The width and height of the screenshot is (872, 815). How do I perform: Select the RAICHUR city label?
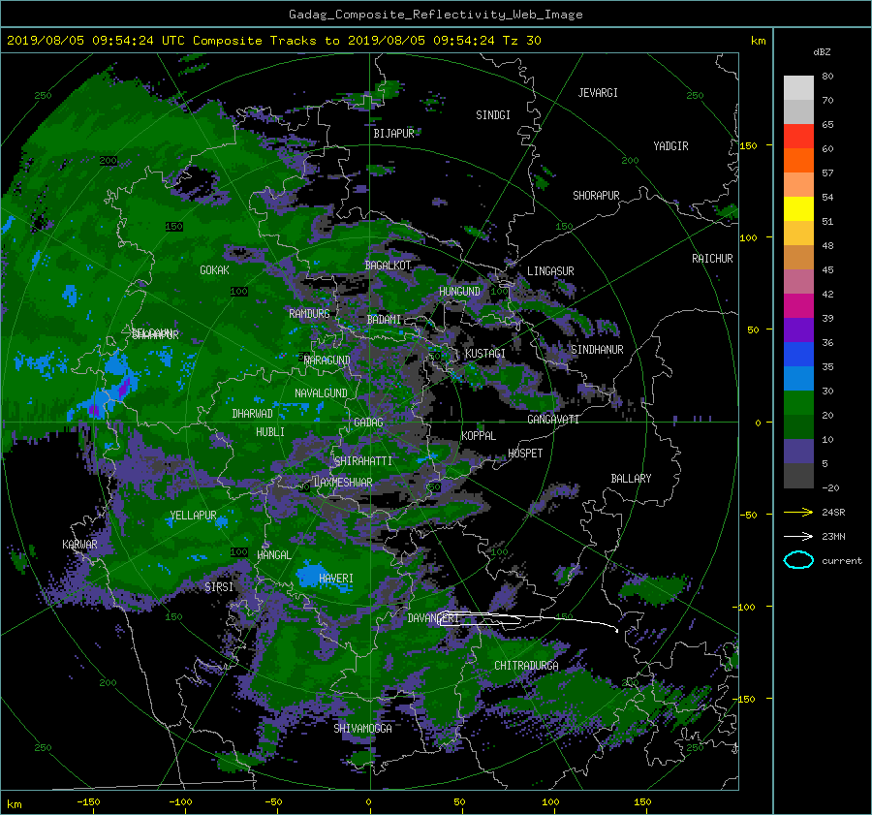712,259
